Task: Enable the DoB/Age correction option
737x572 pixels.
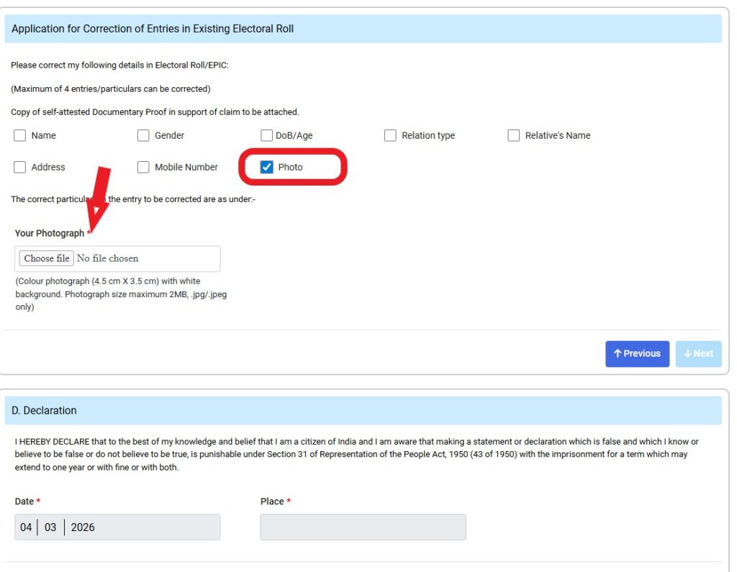Action: (x=266, y=135)
